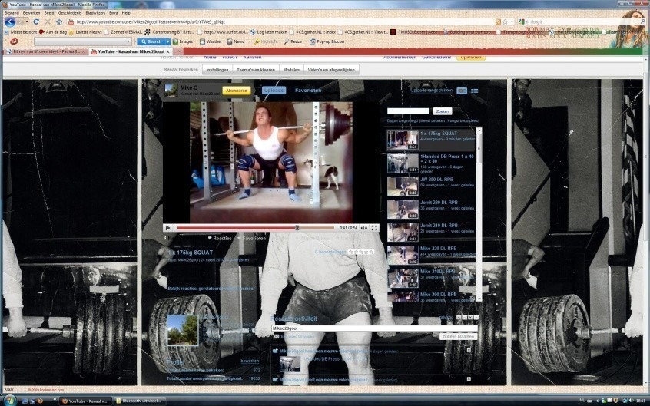Image resolution: width=650 pixels, height=406 pixels.
Task: Open the Bladwijzers menu in Firefox
Action: tap(95, 13)
